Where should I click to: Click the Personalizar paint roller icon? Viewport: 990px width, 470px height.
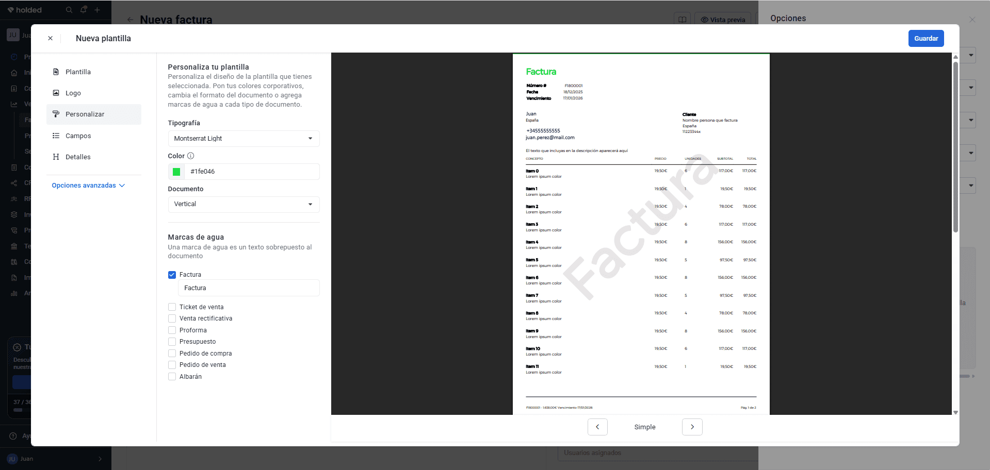pyautogui.click(x=56, y=114)
